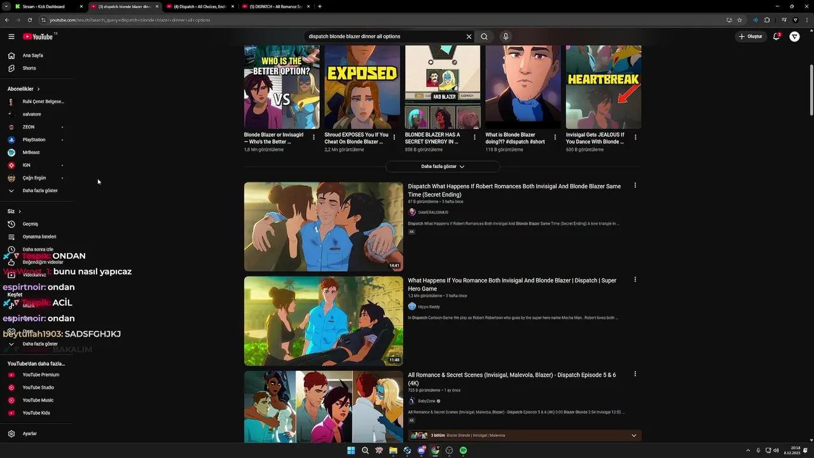Reload the page in browser
This screenshot has width=814, height=458.
(30, 20)
